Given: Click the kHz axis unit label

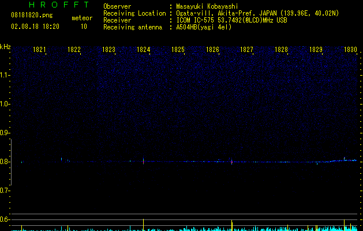Looking at the screenshot, I should pos(5,47).
